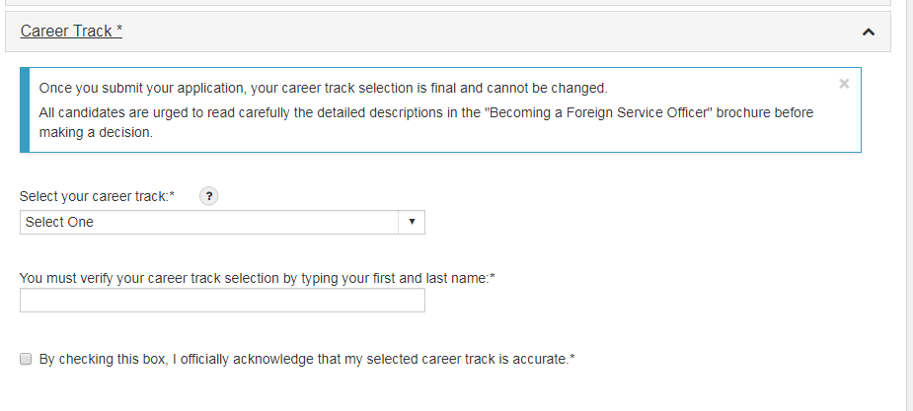Open career track help question mark

208,196
